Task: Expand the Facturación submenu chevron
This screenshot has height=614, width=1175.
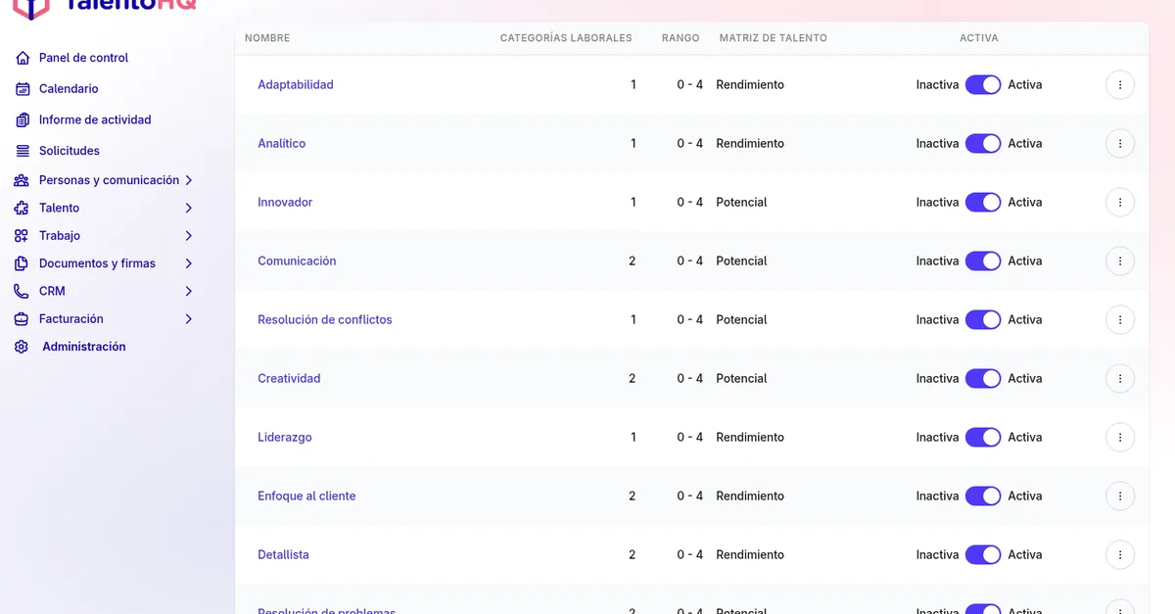Action: pyautogui.click(x=189, y=319)
